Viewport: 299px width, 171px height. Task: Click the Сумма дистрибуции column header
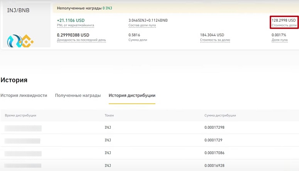(x=220, y=116)
